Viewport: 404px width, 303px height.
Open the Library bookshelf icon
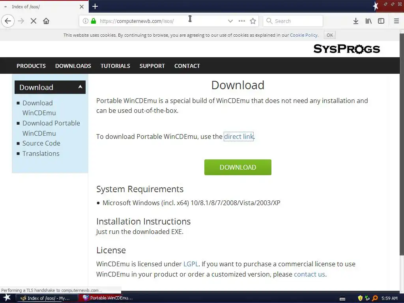368,21
